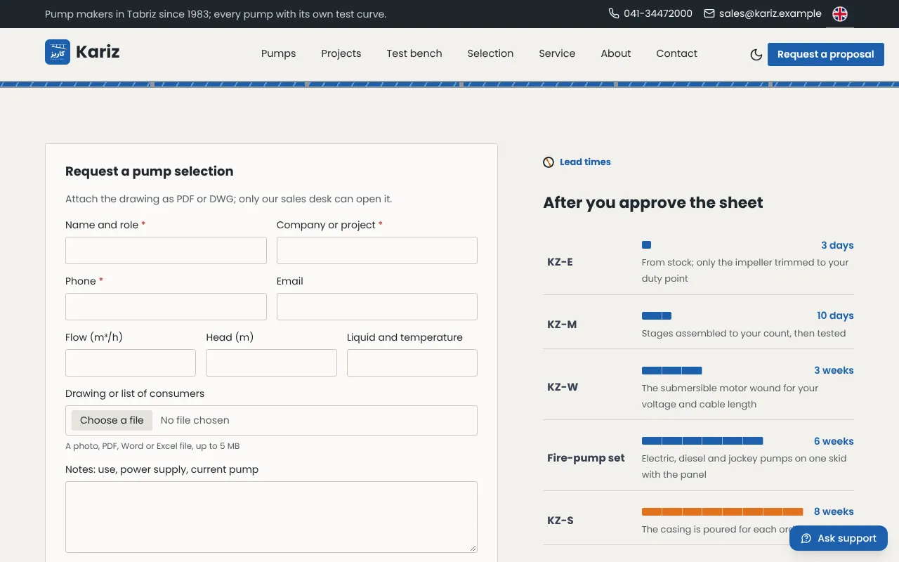Click the Kariz logo icon
The width and height of the screenshot is (899, 562).
pyautogui.click(x=58, y=52)
